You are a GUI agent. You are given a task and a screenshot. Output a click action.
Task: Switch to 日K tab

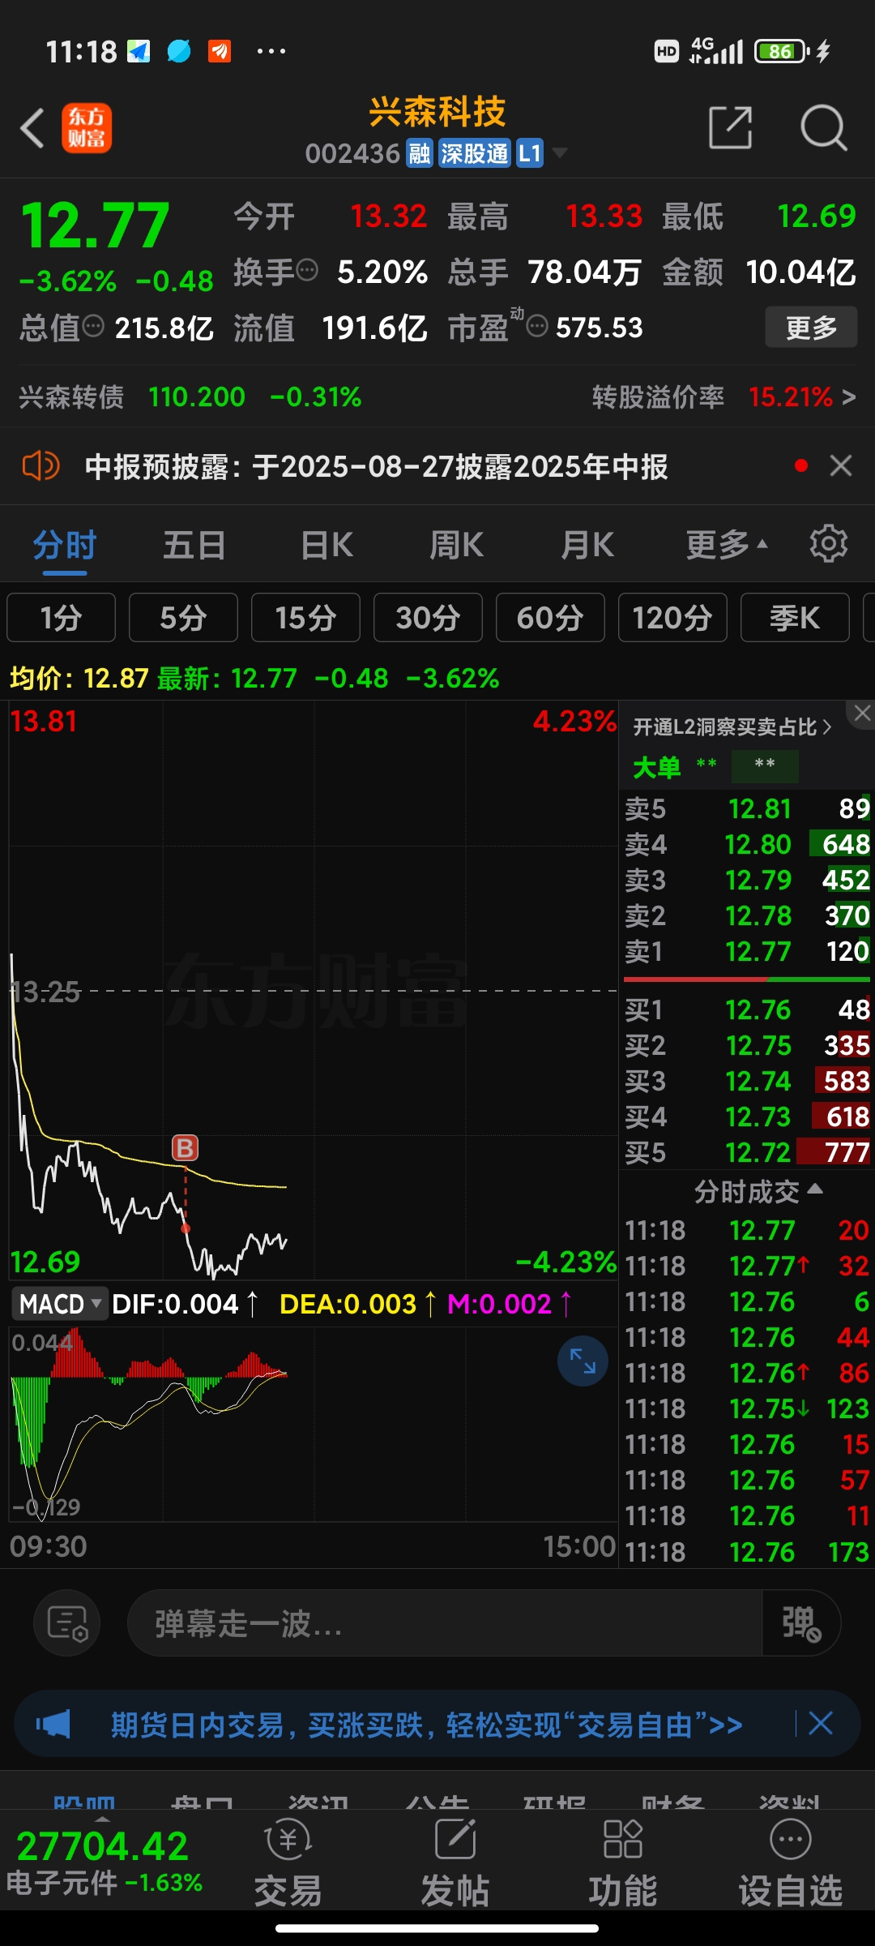[x=327, y=544]
